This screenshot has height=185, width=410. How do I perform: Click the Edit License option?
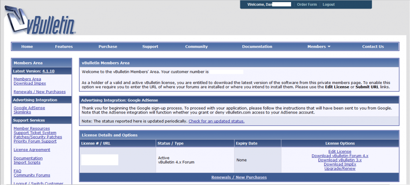pyautogui.click(x=340, y=152)
